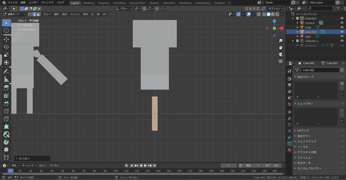Viewport: 346px width, 180px height.
Task: Enable edge select mode
Action: (x=34, y=14)
